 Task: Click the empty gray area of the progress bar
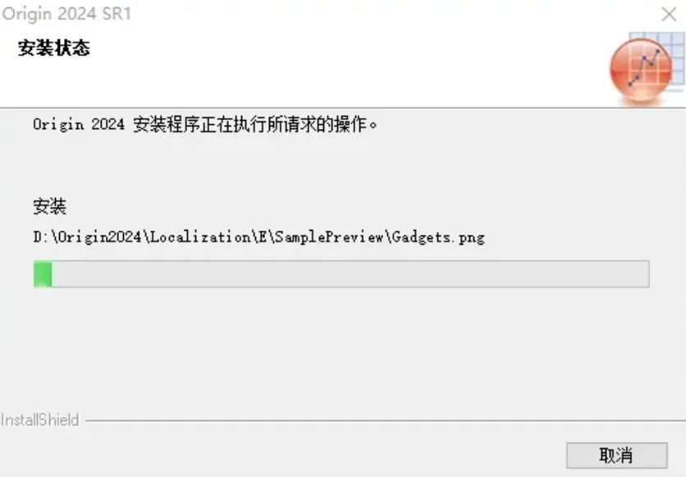pos(350,274)
